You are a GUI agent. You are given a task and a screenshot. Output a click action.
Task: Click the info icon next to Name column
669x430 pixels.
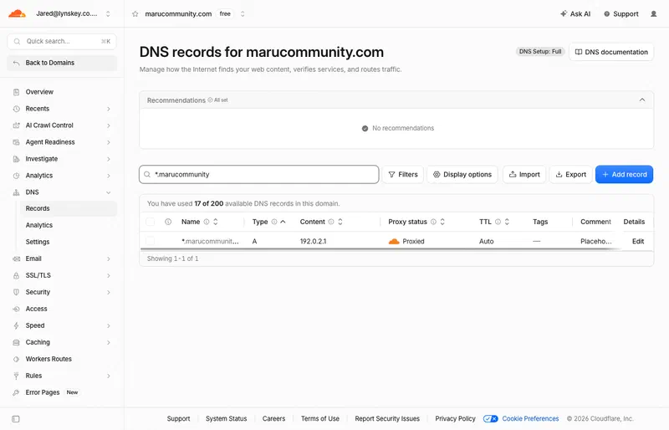[x=207, y=222]
